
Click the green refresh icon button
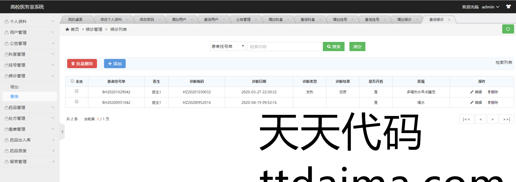(x=508, y=29)
